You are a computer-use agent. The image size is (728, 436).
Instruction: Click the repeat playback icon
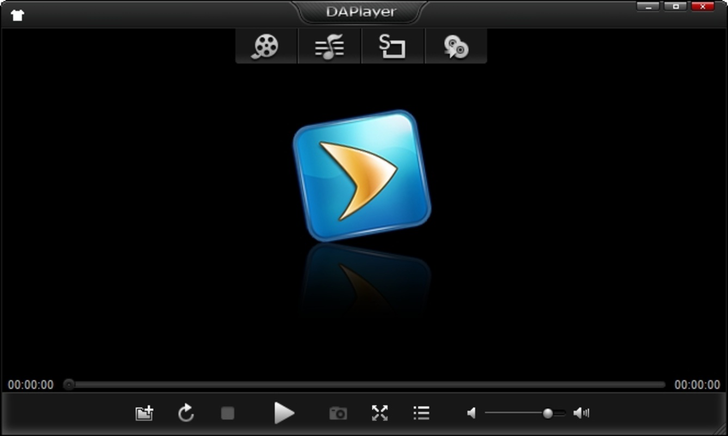click(x=186, y=413)
